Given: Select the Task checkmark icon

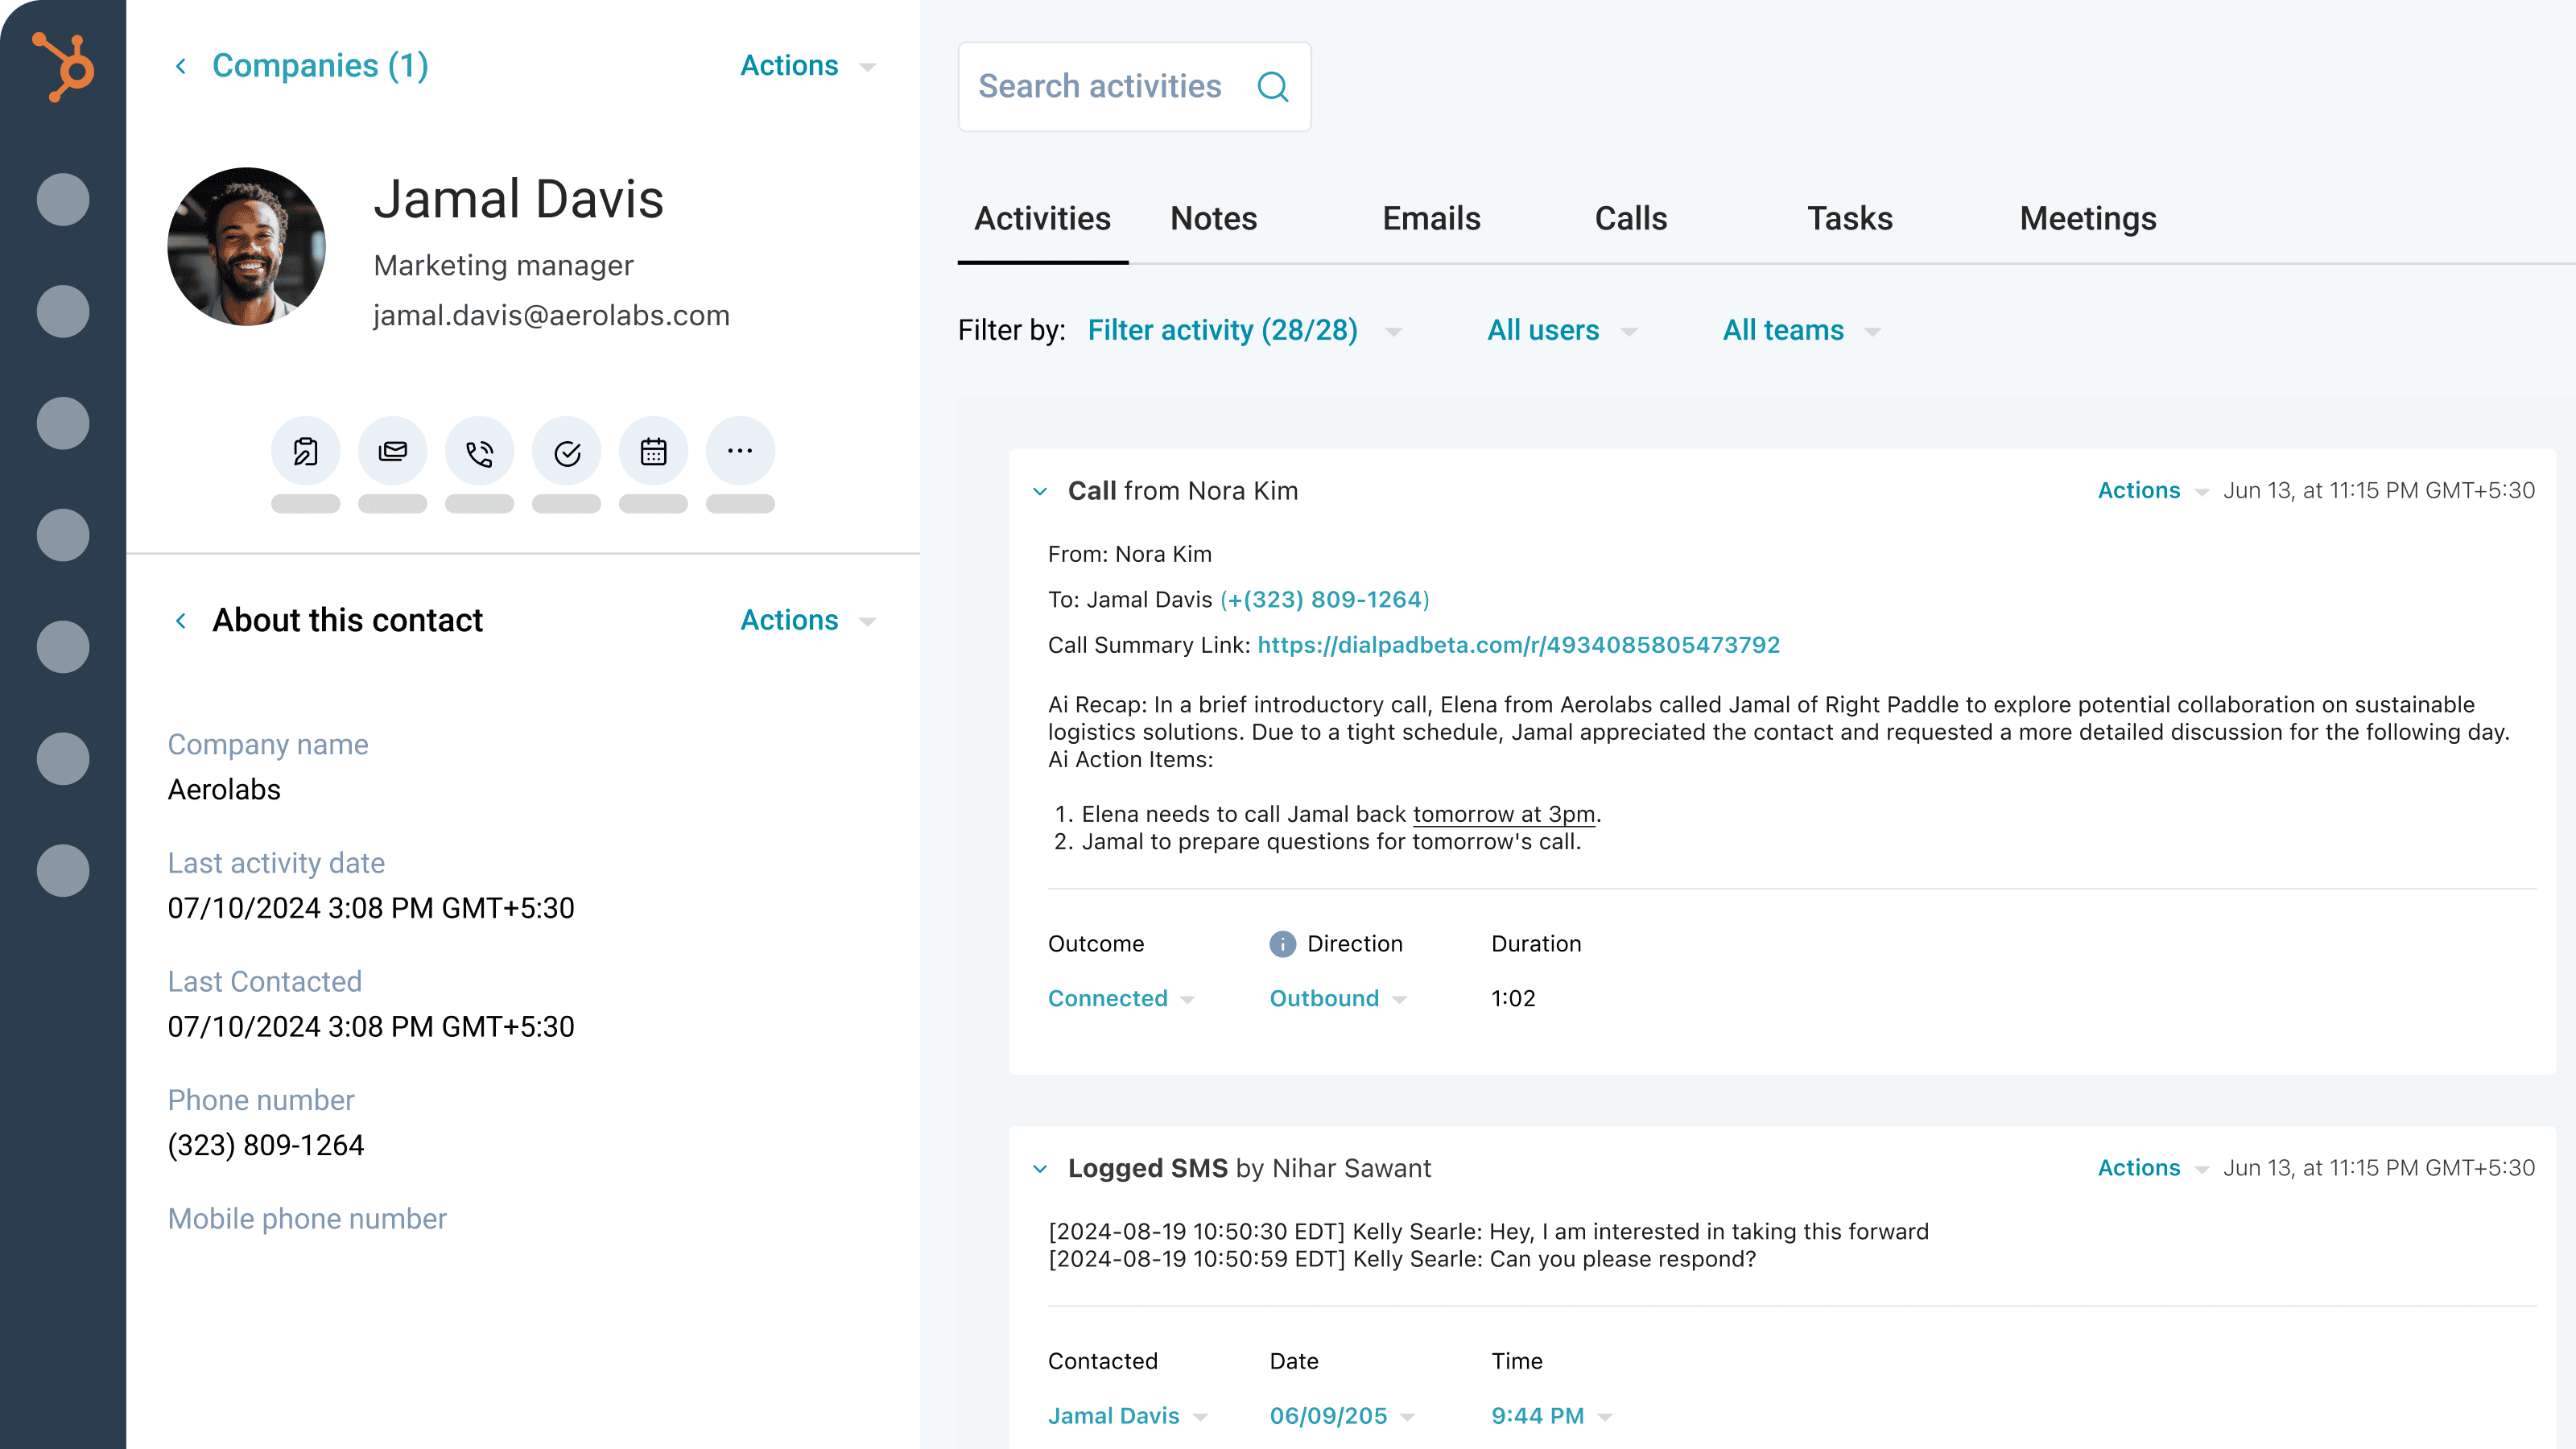Looking at the screenshot, I should pyautogui.click(x=566, y=451).
